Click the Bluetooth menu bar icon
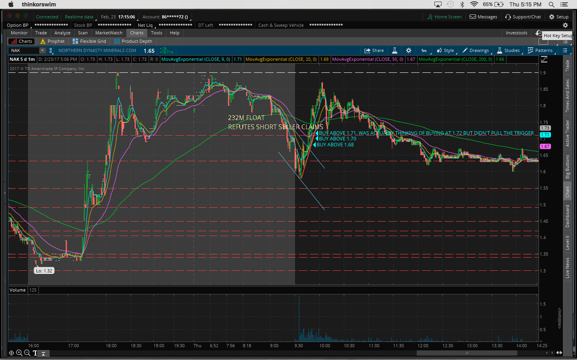 coord(462,4)
